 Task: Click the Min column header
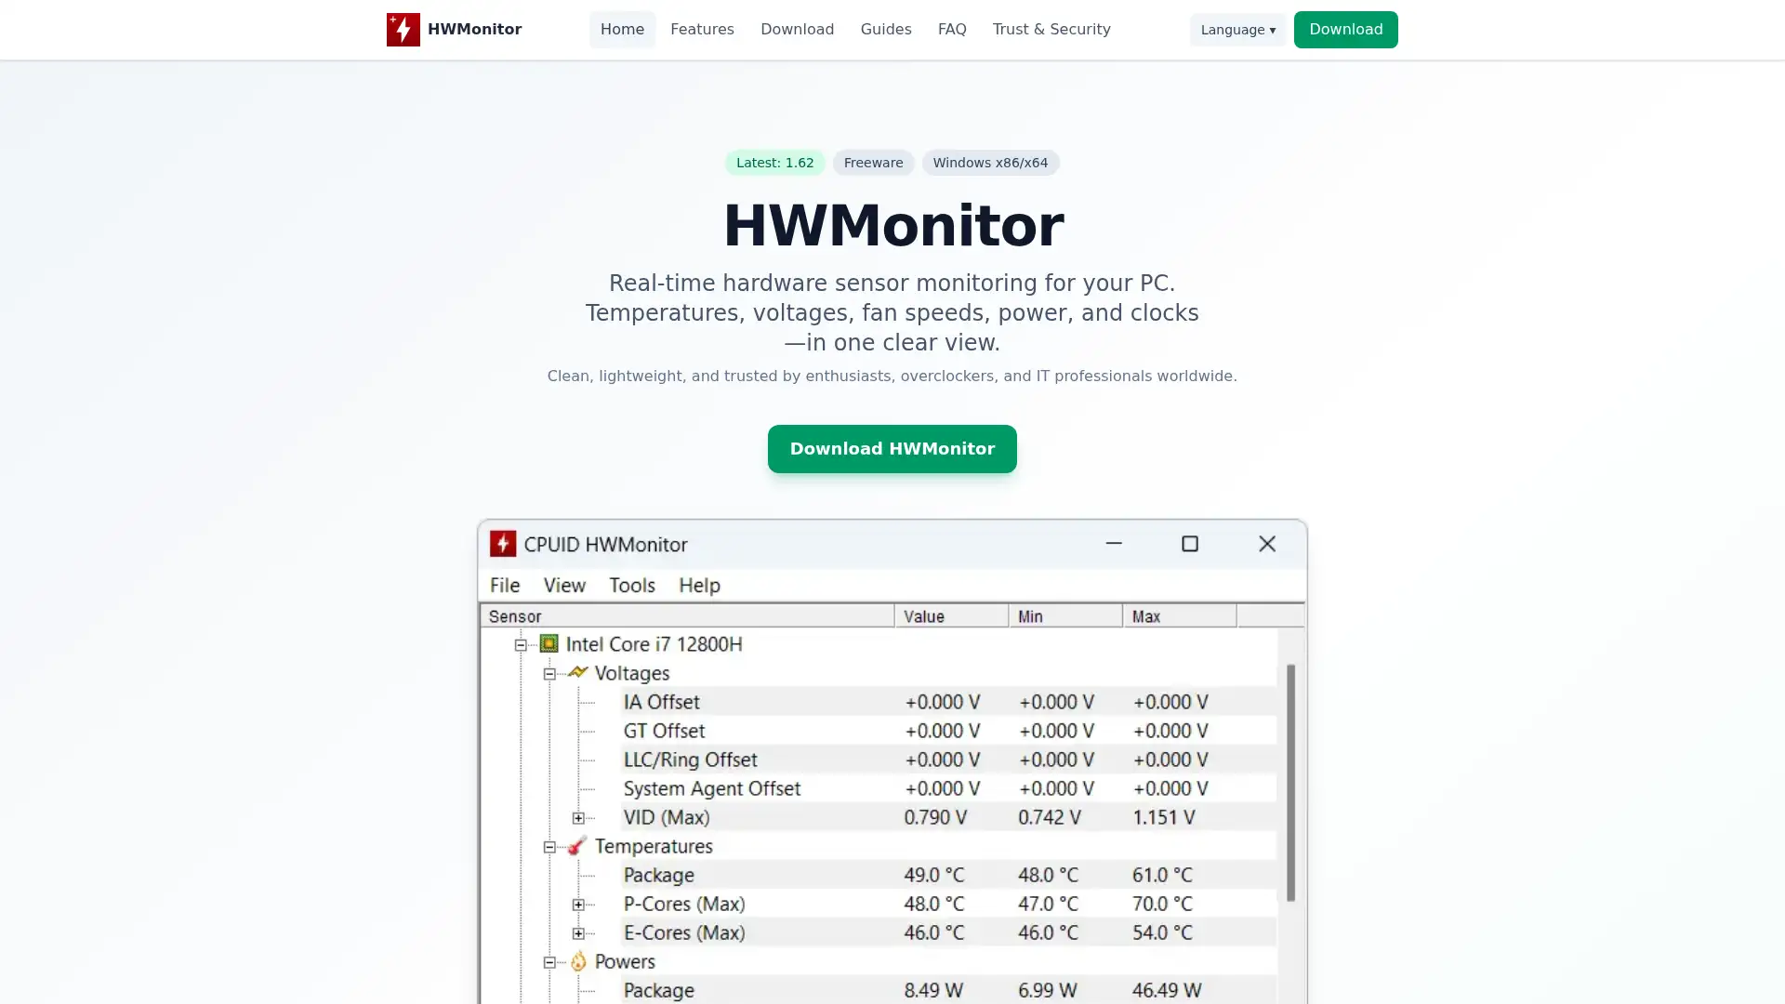[x=1065, y=616]
